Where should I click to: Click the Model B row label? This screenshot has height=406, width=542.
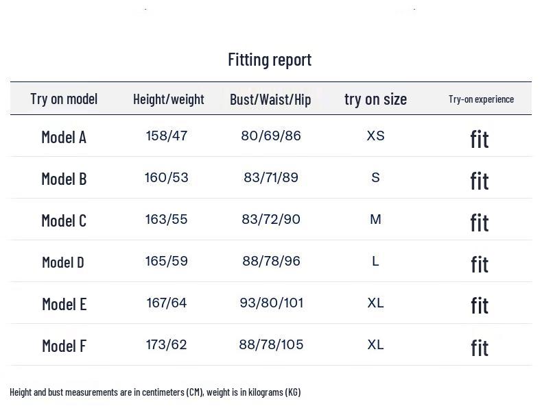[64, 179]
